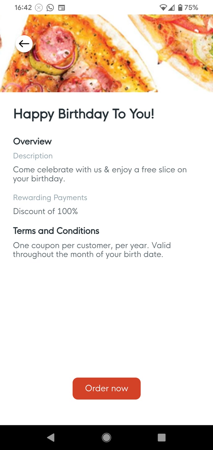Tap the Happy Birthday To You! title
Screen dimensions: 213x450
84,114
